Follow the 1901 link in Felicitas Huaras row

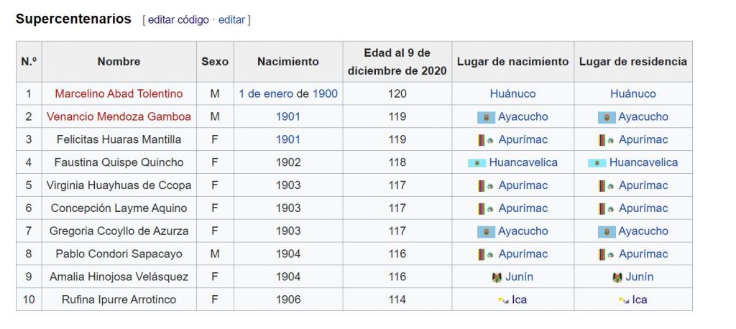pyautogui.click(x=288, y=140)
